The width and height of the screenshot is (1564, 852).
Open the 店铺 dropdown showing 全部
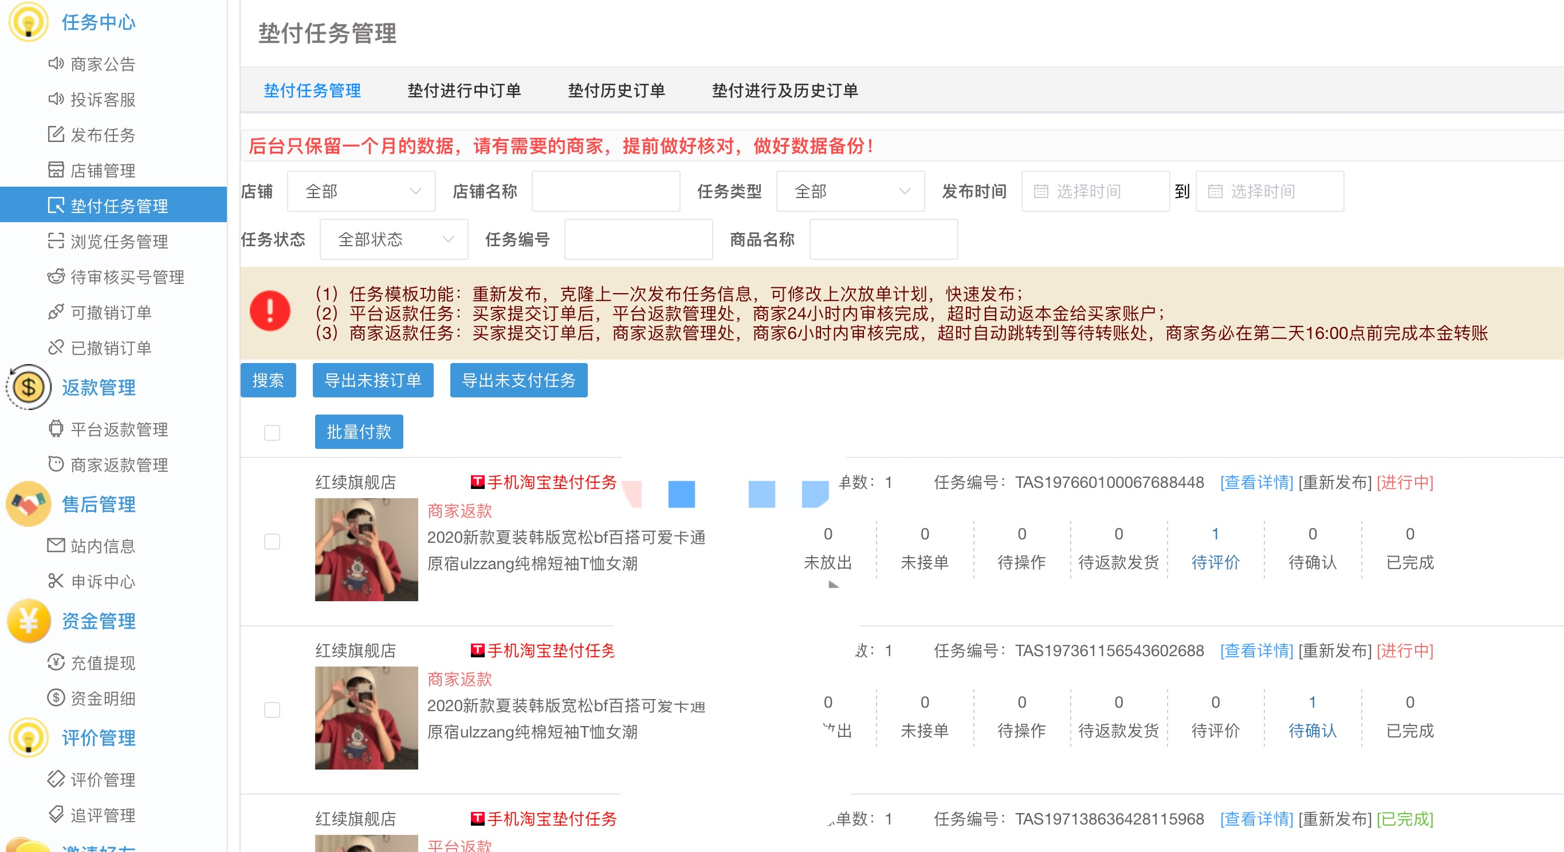coord(361,191)
